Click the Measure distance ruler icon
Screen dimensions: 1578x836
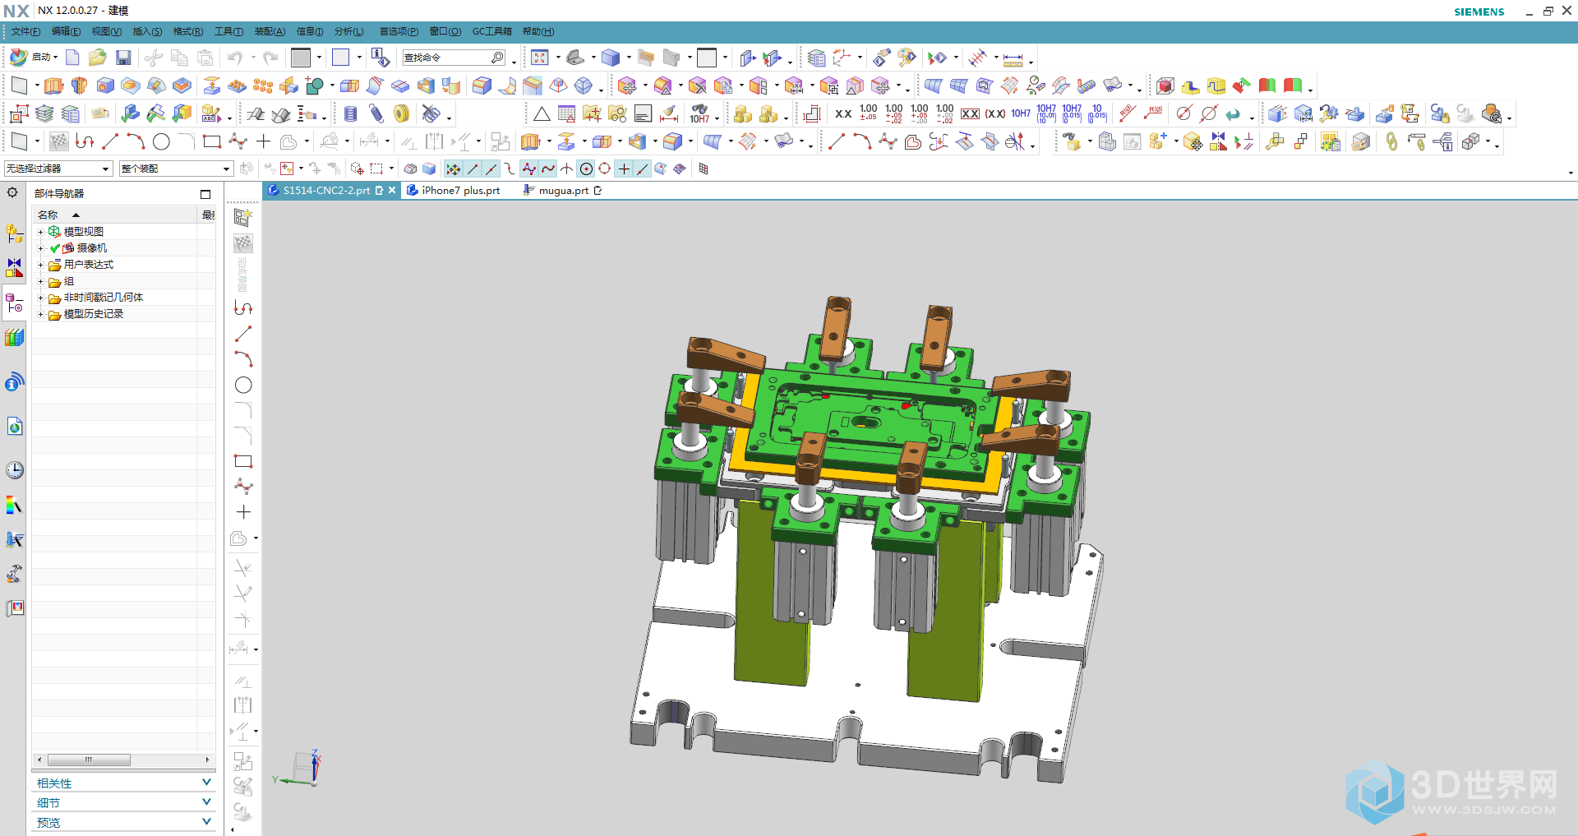point(1013,58)
